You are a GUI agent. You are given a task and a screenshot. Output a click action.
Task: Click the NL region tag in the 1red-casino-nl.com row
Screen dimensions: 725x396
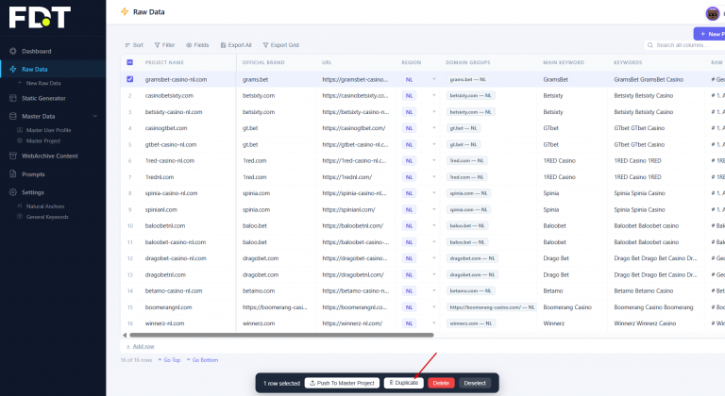(x=409, y=161)
